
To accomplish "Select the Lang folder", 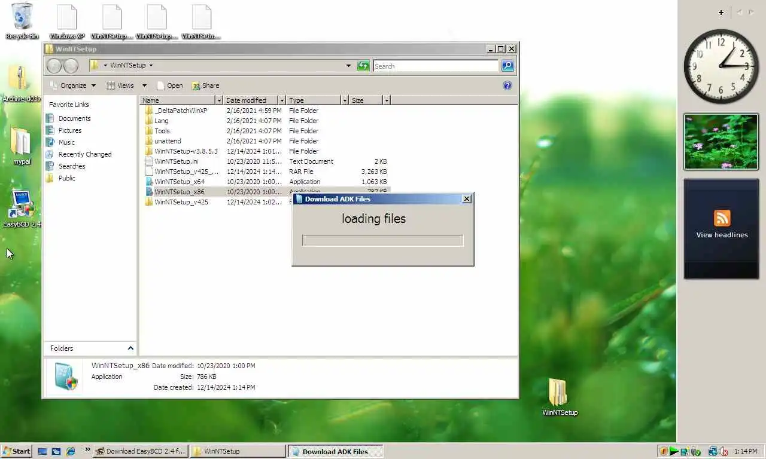I will click(x=161, y=121).
